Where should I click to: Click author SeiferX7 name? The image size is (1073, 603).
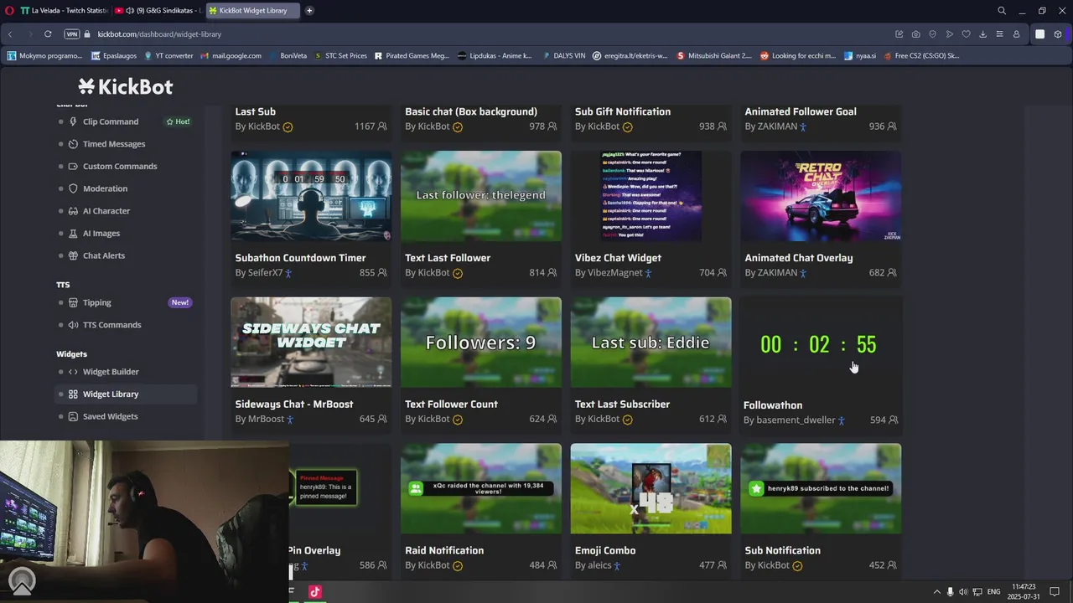point(265,273)
